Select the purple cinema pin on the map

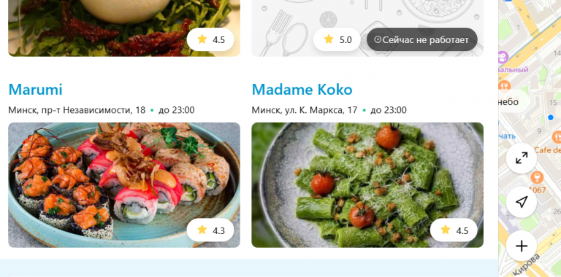click(x=503, y=57)
